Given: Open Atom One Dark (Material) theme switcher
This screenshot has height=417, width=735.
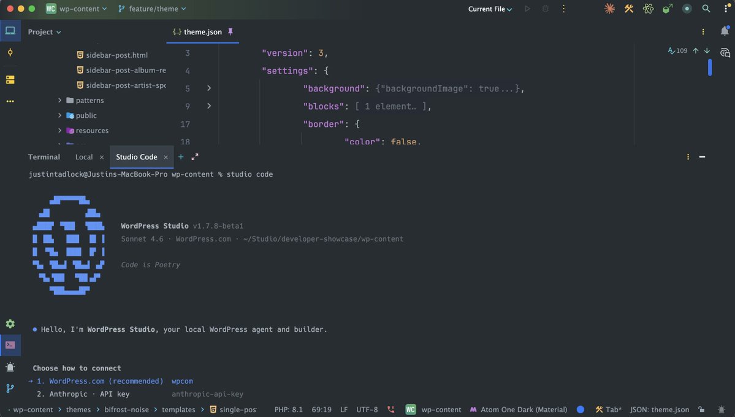Looking at the screenshot, I should click(x=518, y=410).
